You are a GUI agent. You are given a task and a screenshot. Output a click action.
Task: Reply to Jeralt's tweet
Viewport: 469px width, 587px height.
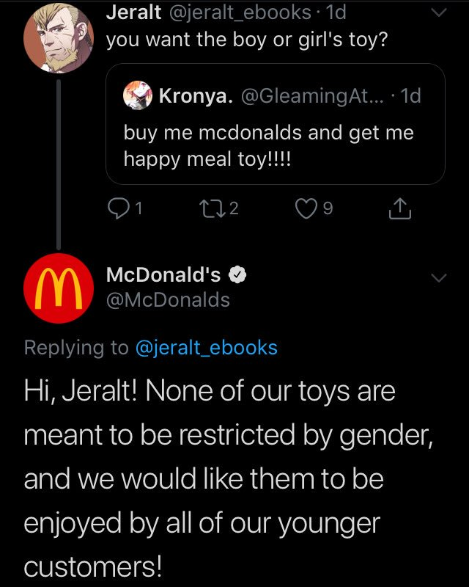(117, 211)
